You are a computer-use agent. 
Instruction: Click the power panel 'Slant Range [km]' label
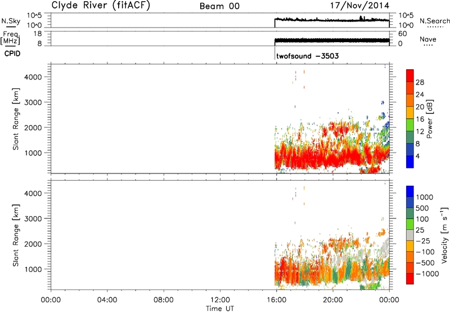click(16, 119)
